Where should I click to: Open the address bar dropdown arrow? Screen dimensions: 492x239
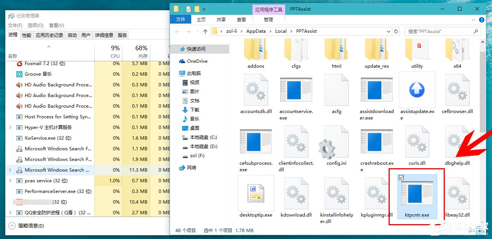389,31
